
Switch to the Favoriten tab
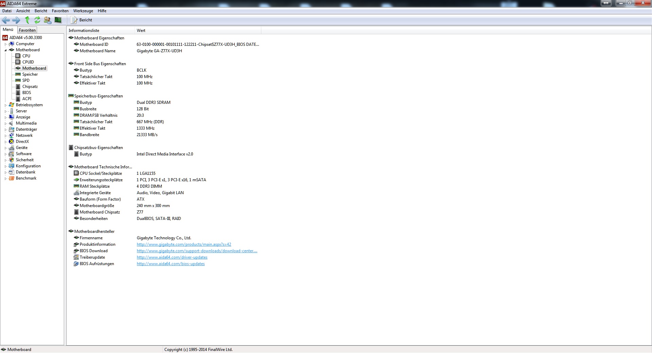(x=27, y=30)
